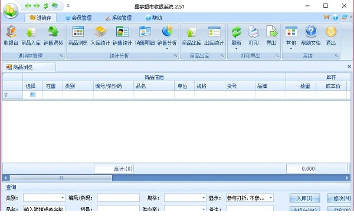
Task: Switch to the 进销存 ribbon tab
Action: point(41,18)
